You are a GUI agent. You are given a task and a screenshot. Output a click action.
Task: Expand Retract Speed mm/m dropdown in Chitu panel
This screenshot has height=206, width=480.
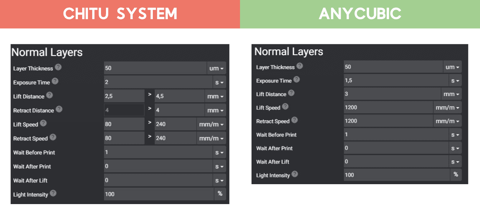point(211,138)
